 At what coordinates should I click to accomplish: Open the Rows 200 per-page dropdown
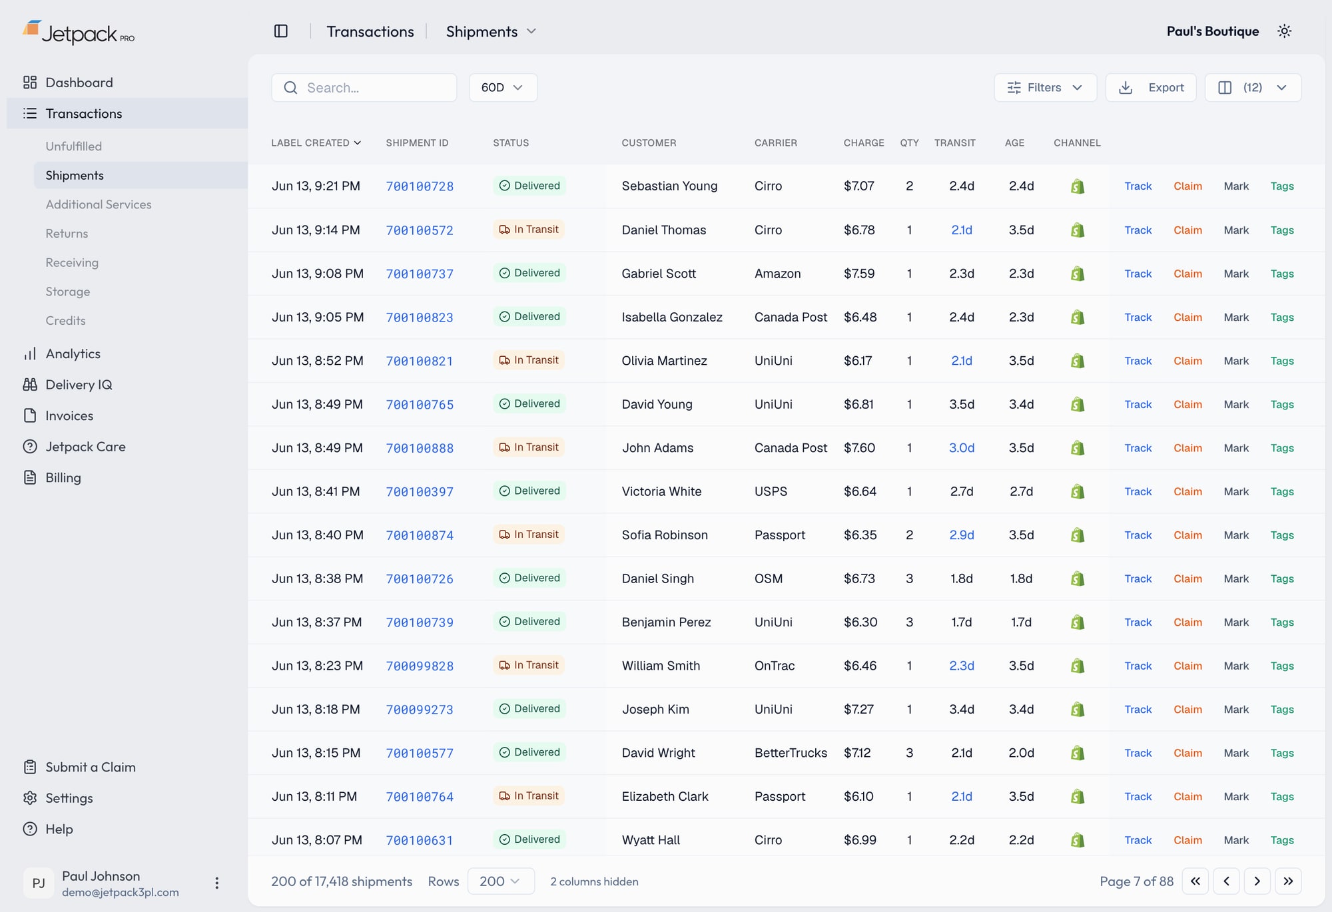[x=501, y=881]
